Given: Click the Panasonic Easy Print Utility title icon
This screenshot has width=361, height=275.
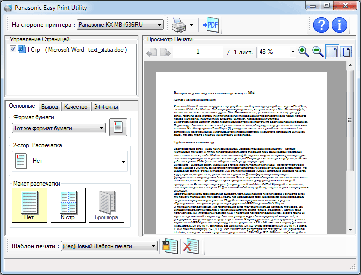Looking at the screenshot, I should point(8,8).
